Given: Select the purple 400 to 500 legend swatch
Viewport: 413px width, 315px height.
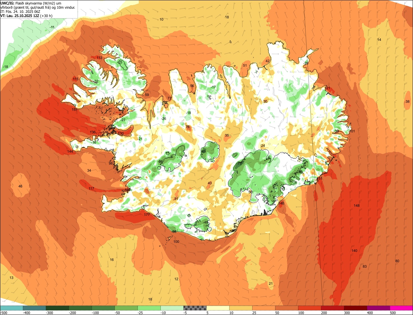Looking at the screenshot, I should tap(378, 308).
